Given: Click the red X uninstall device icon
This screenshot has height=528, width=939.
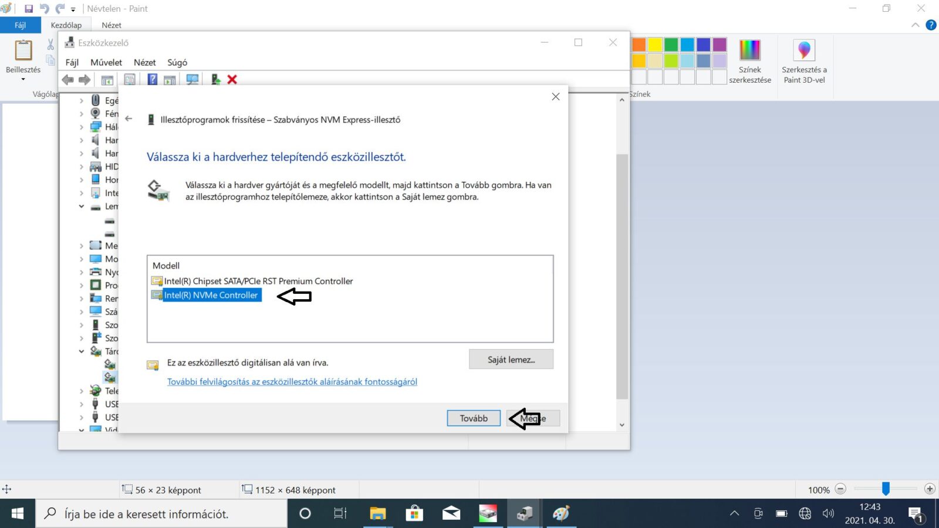Looking at the screenshot, I should [232, 79].
